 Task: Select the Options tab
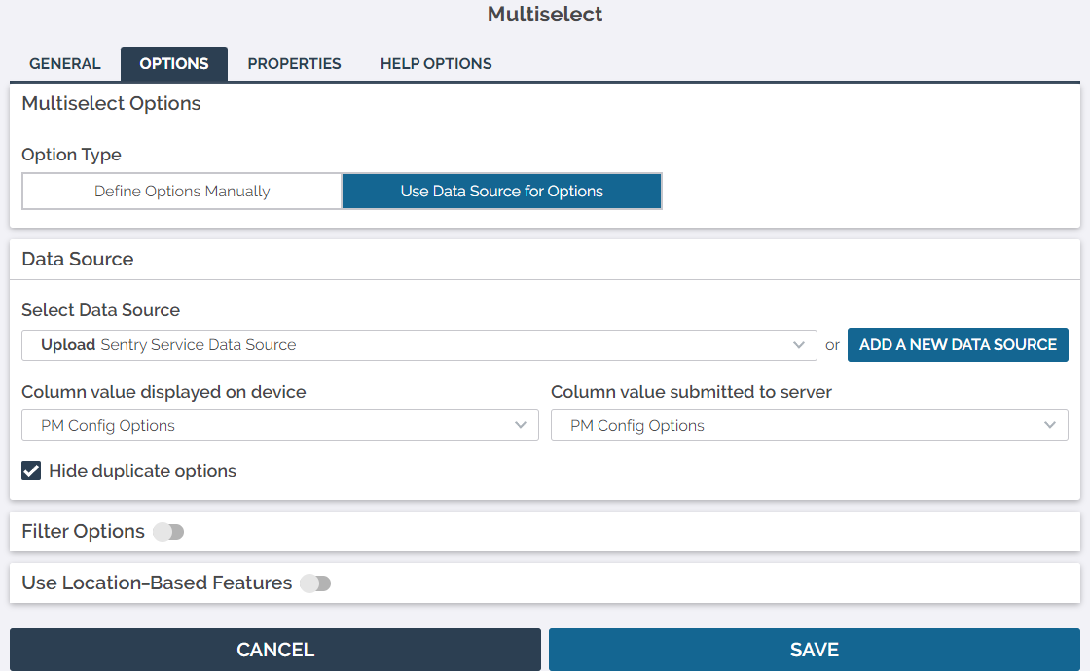174,64
